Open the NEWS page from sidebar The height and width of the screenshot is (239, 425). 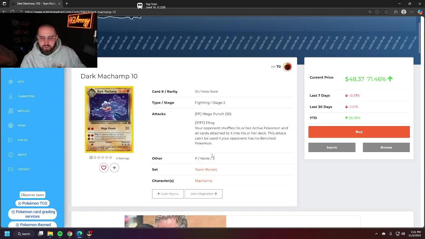point(22,125)
